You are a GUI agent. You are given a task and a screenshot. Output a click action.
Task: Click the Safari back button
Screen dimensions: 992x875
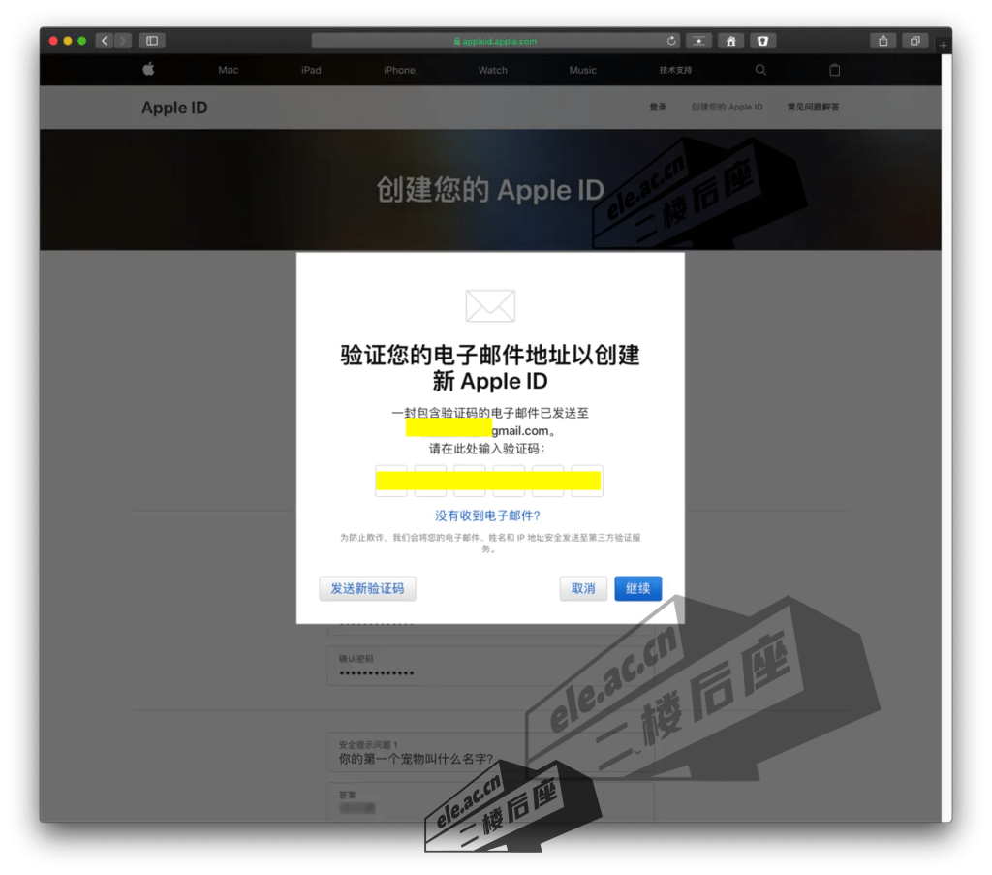[x=105, y=41]
